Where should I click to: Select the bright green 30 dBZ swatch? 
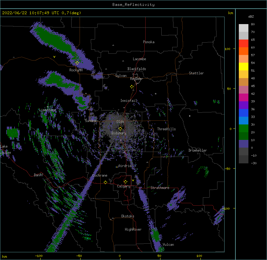click(x=243, y=128)
